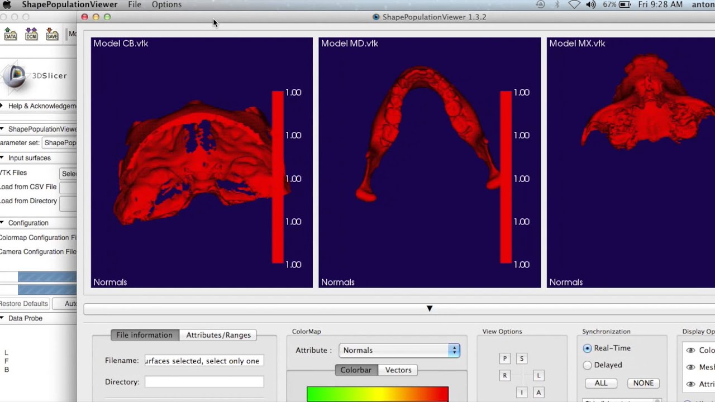
Task: Select Real-Time synchronization radio button
Action: click(x=588, y=348)
